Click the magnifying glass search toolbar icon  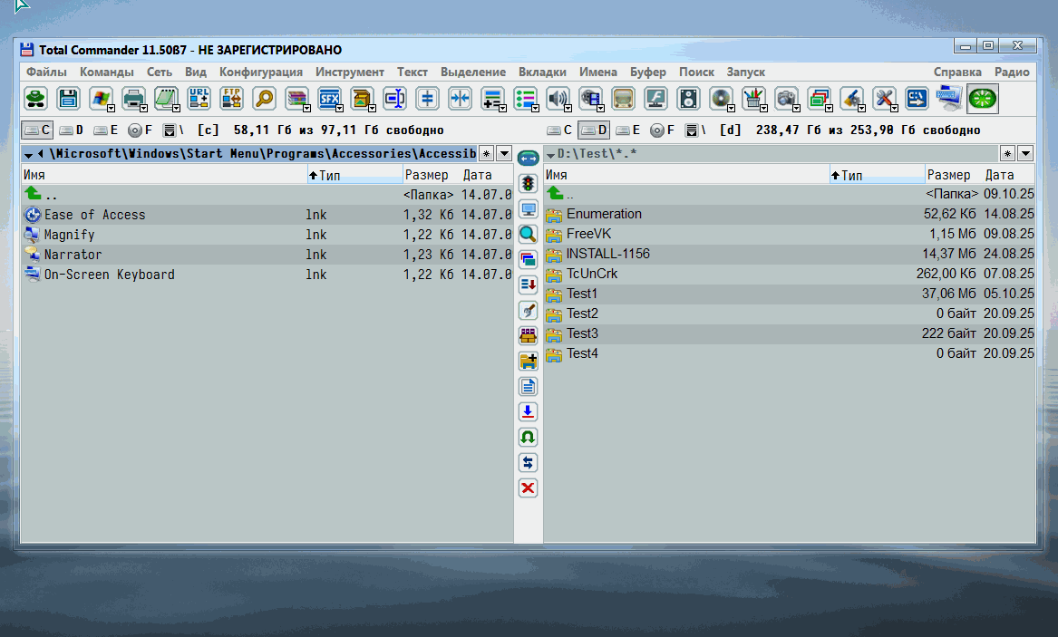(x=265, y=98)
